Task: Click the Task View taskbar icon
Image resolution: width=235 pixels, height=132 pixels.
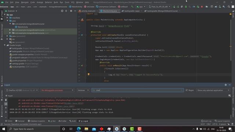Action: pyautogui.click(x=71, y=129)
